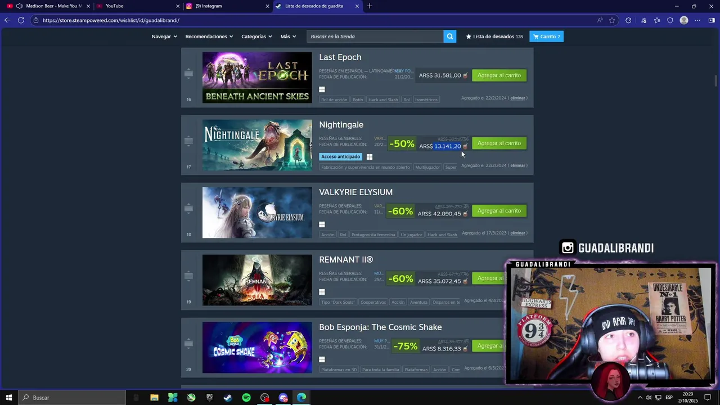This screenshot has height=405, width=720.
Task: Open Bob Esponja Cosmic Shake thumbnail
Action: pyautogui.click(x=257, y=348)
